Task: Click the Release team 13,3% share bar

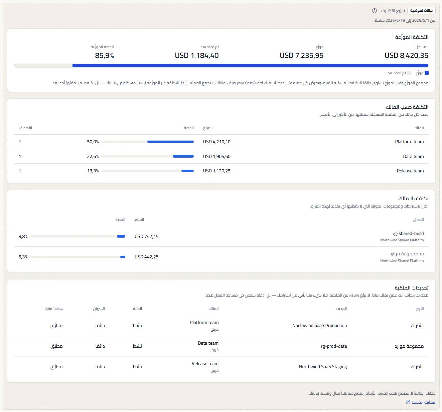Action: pyautogui.click(x=148, y=171)
